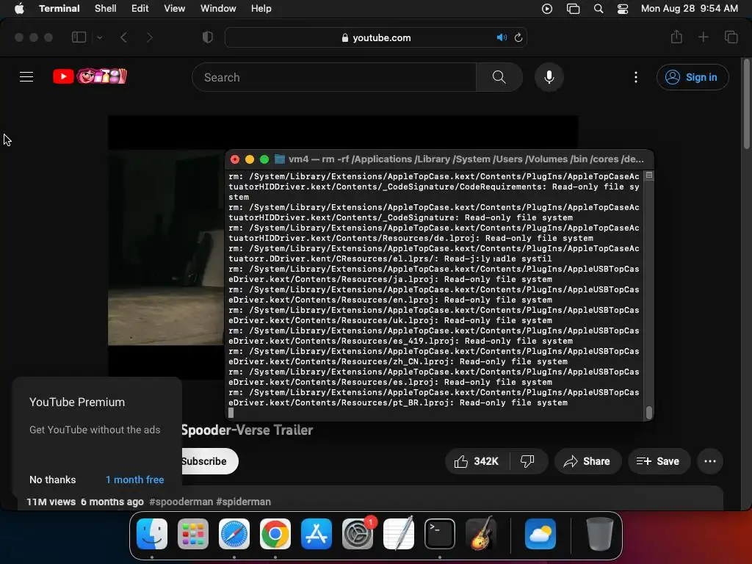Screen dimensions: 752x564
Task: Share the video
Action: coord(587,461)
